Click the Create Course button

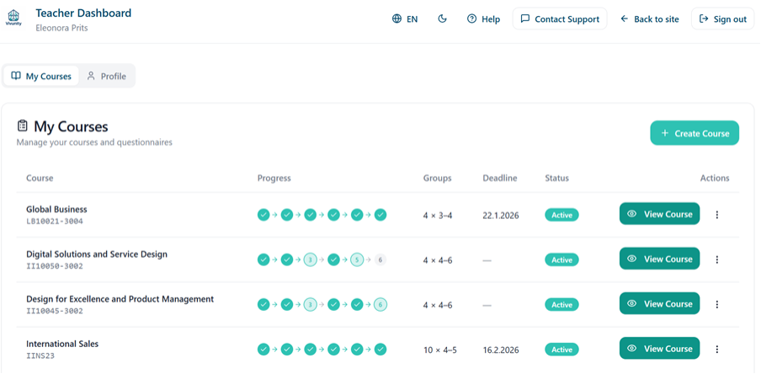(694, 133)
